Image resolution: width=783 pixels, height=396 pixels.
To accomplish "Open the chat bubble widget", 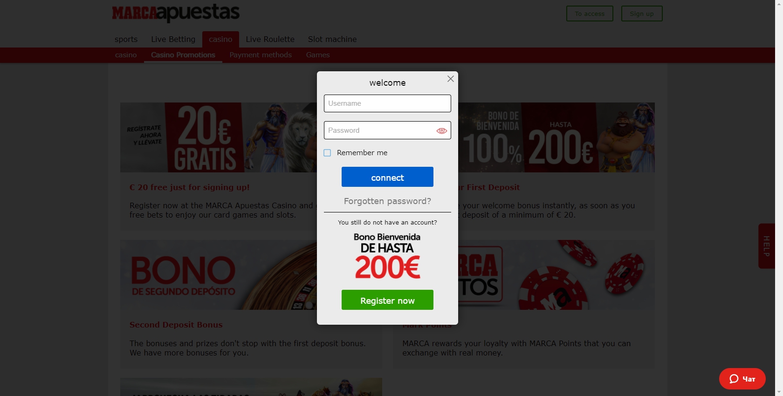I will point(742,379).
